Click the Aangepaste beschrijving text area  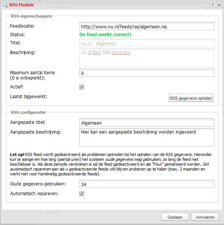click(147, 137)
